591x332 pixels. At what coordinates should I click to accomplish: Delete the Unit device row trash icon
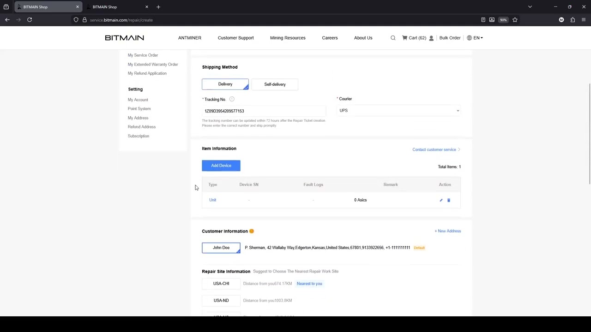[449, 200]
